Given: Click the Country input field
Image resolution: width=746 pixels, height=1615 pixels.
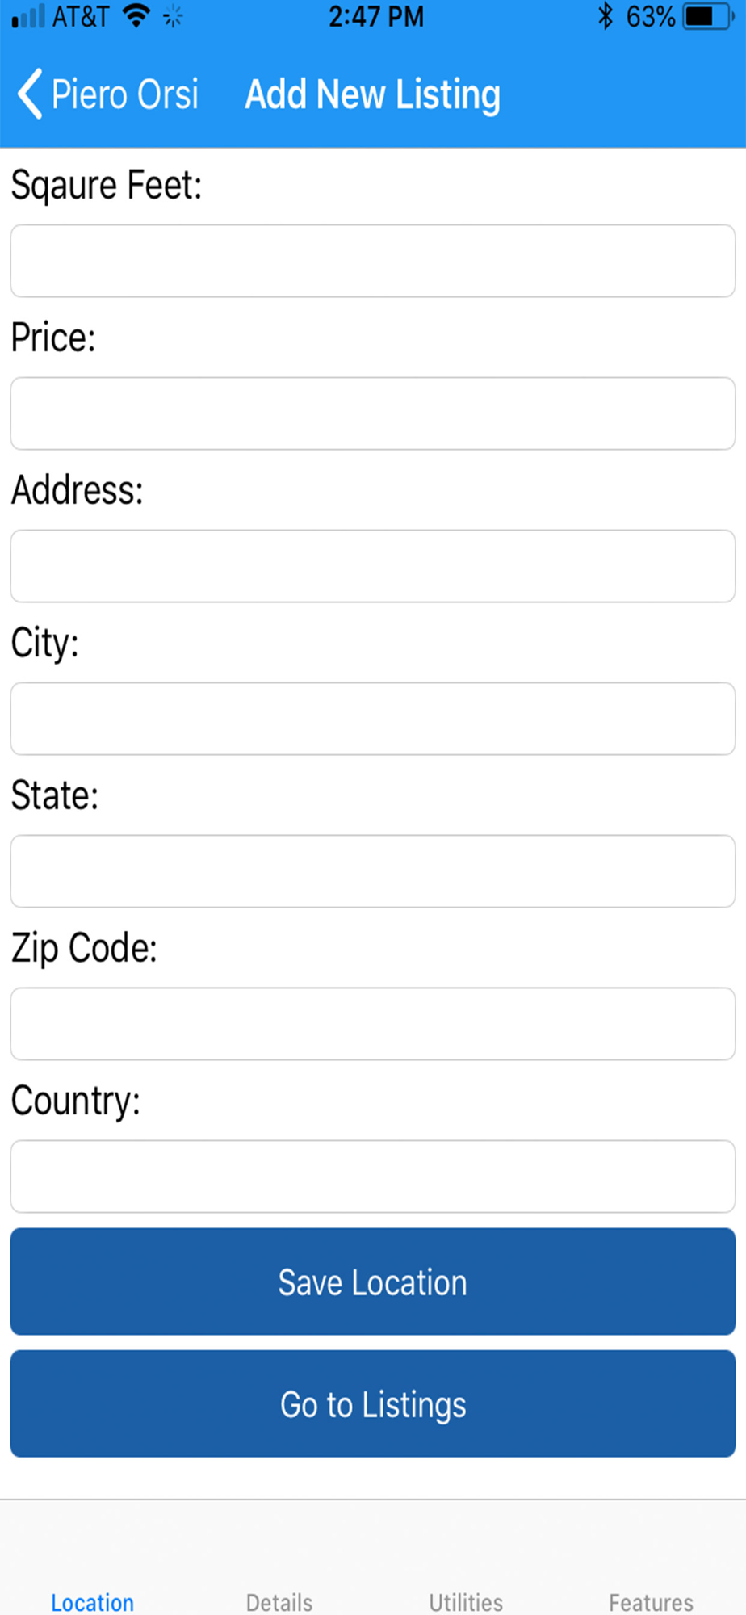Looking at the screenshot, I should pos(373,1177).
